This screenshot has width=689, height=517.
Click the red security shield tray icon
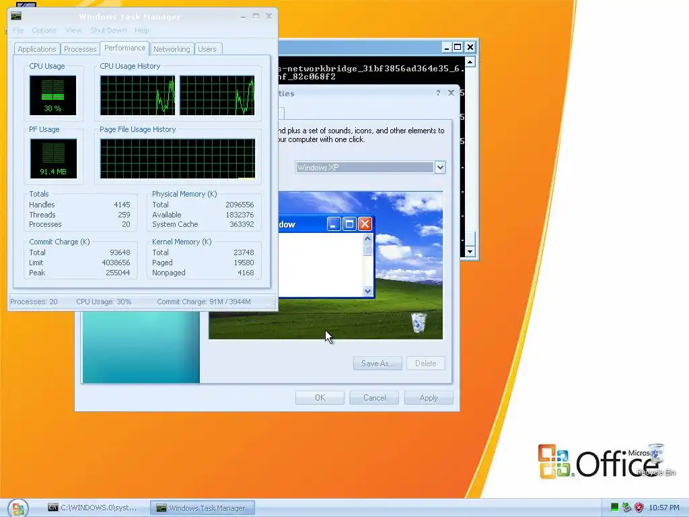pyautogui.click(x=639, y=508)
